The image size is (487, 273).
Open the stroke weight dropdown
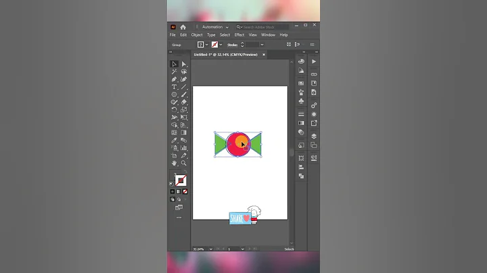(x=262, y=45)
